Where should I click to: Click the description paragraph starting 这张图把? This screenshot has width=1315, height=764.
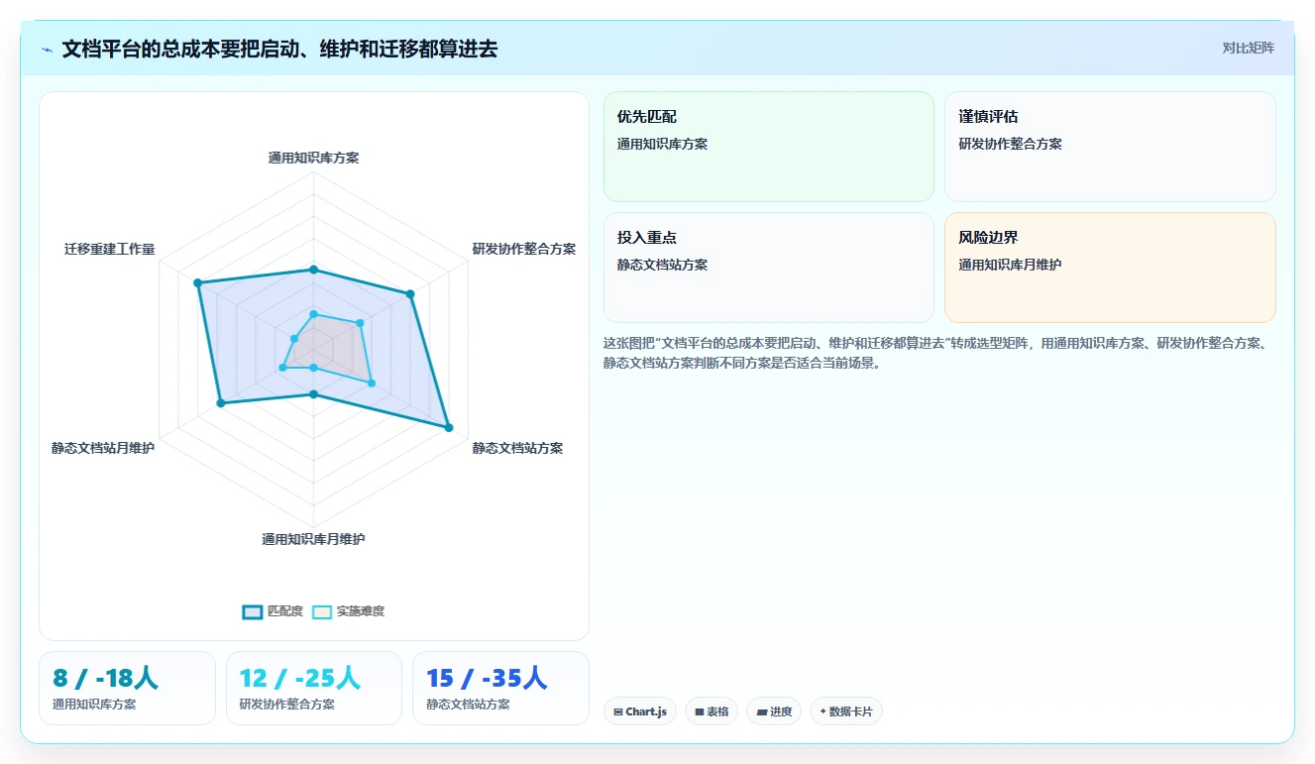(x=935, y=353)
